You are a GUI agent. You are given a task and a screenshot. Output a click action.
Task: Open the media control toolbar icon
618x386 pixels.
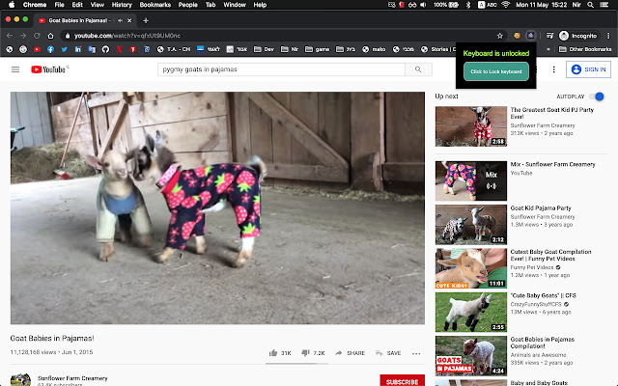pos(549,36)
